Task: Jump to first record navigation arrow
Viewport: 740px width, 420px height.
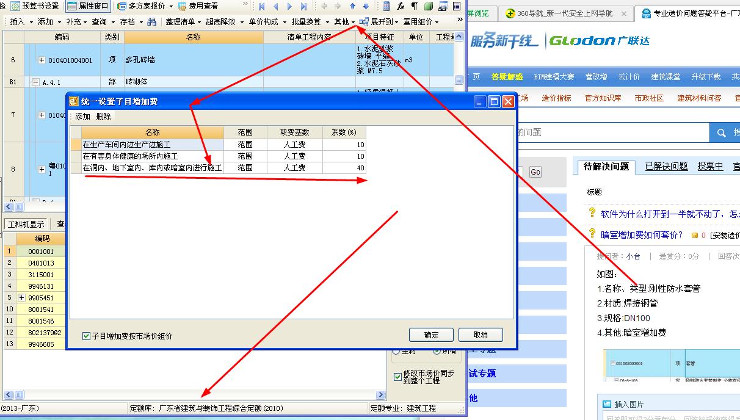Action: (262, 7)
